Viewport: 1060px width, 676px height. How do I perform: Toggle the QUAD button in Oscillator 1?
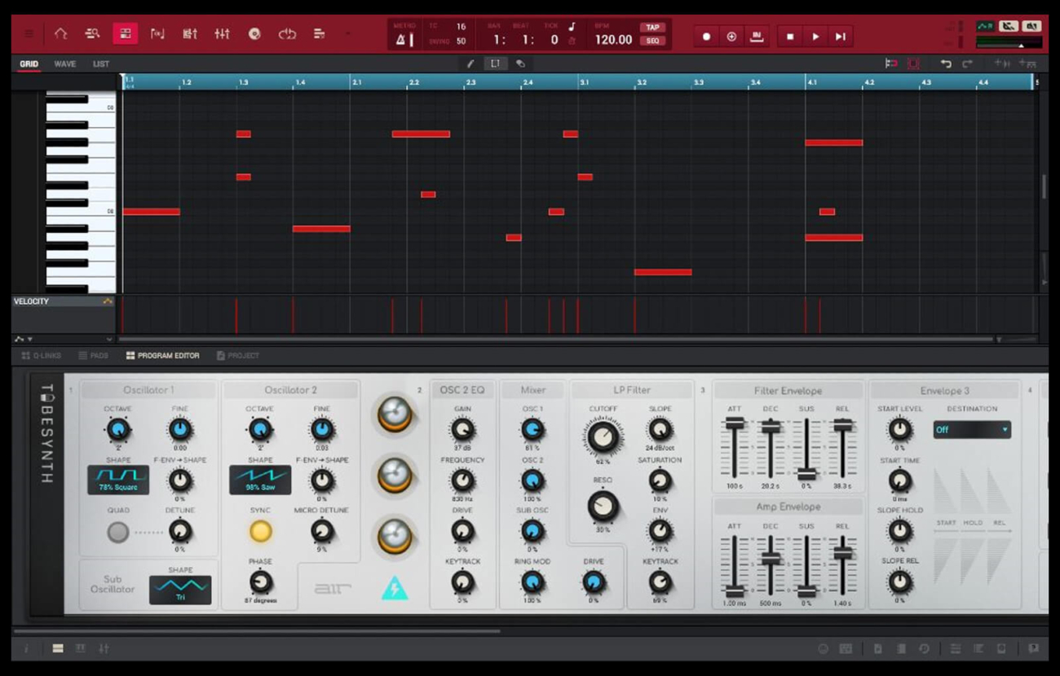click(118, 532)
